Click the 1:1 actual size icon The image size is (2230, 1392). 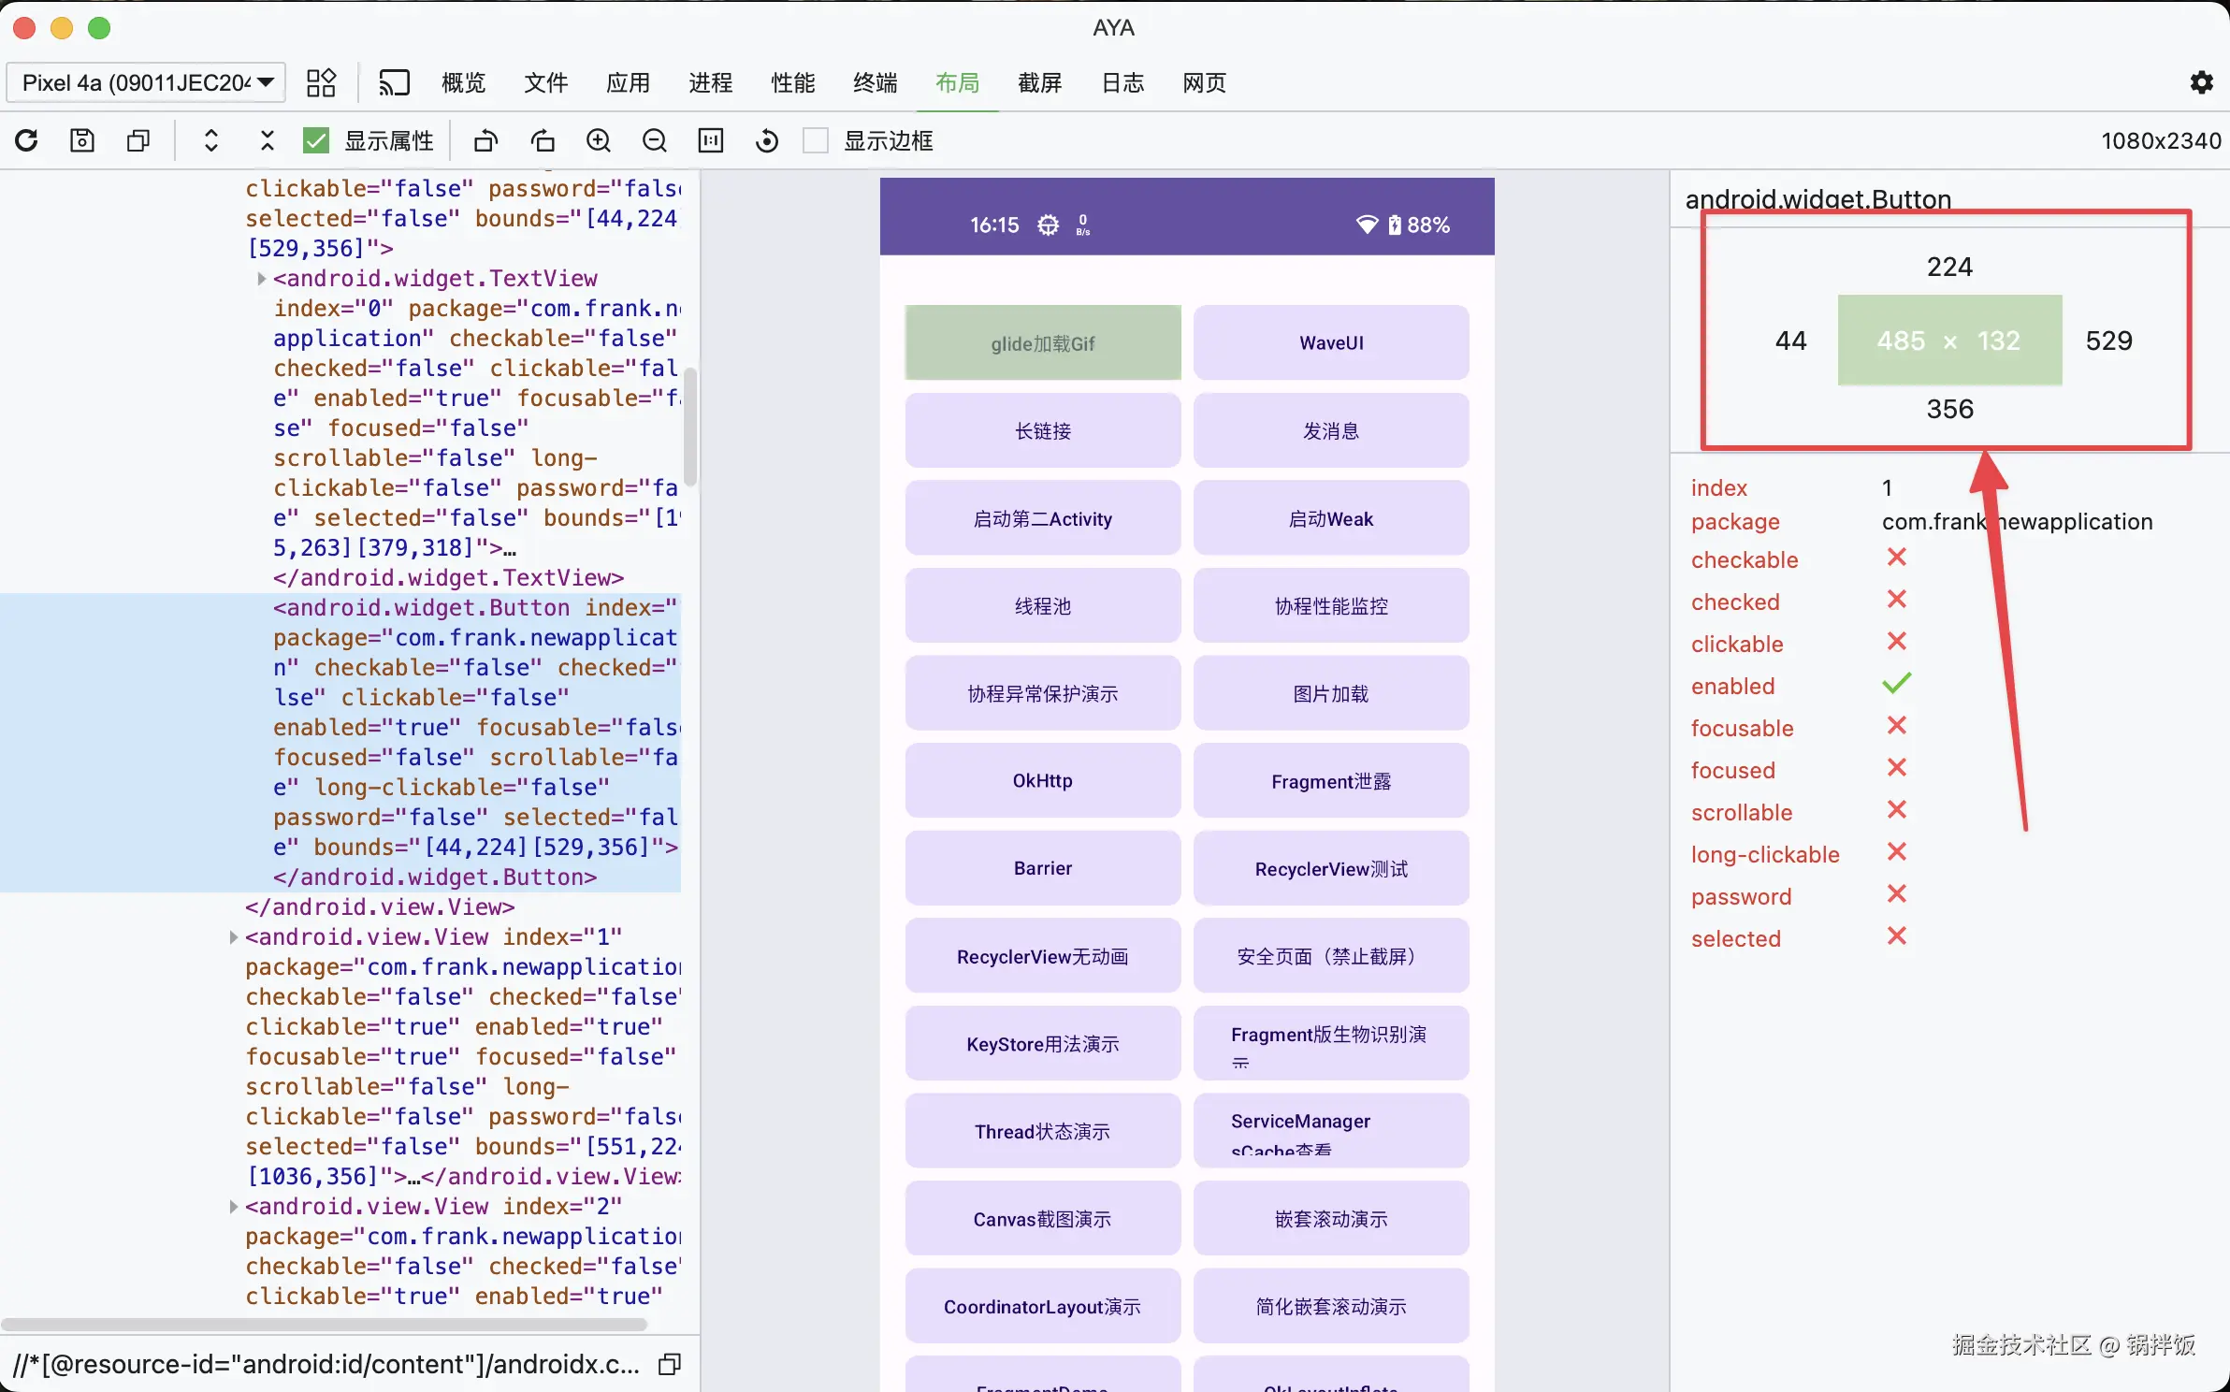coord(711,140)
